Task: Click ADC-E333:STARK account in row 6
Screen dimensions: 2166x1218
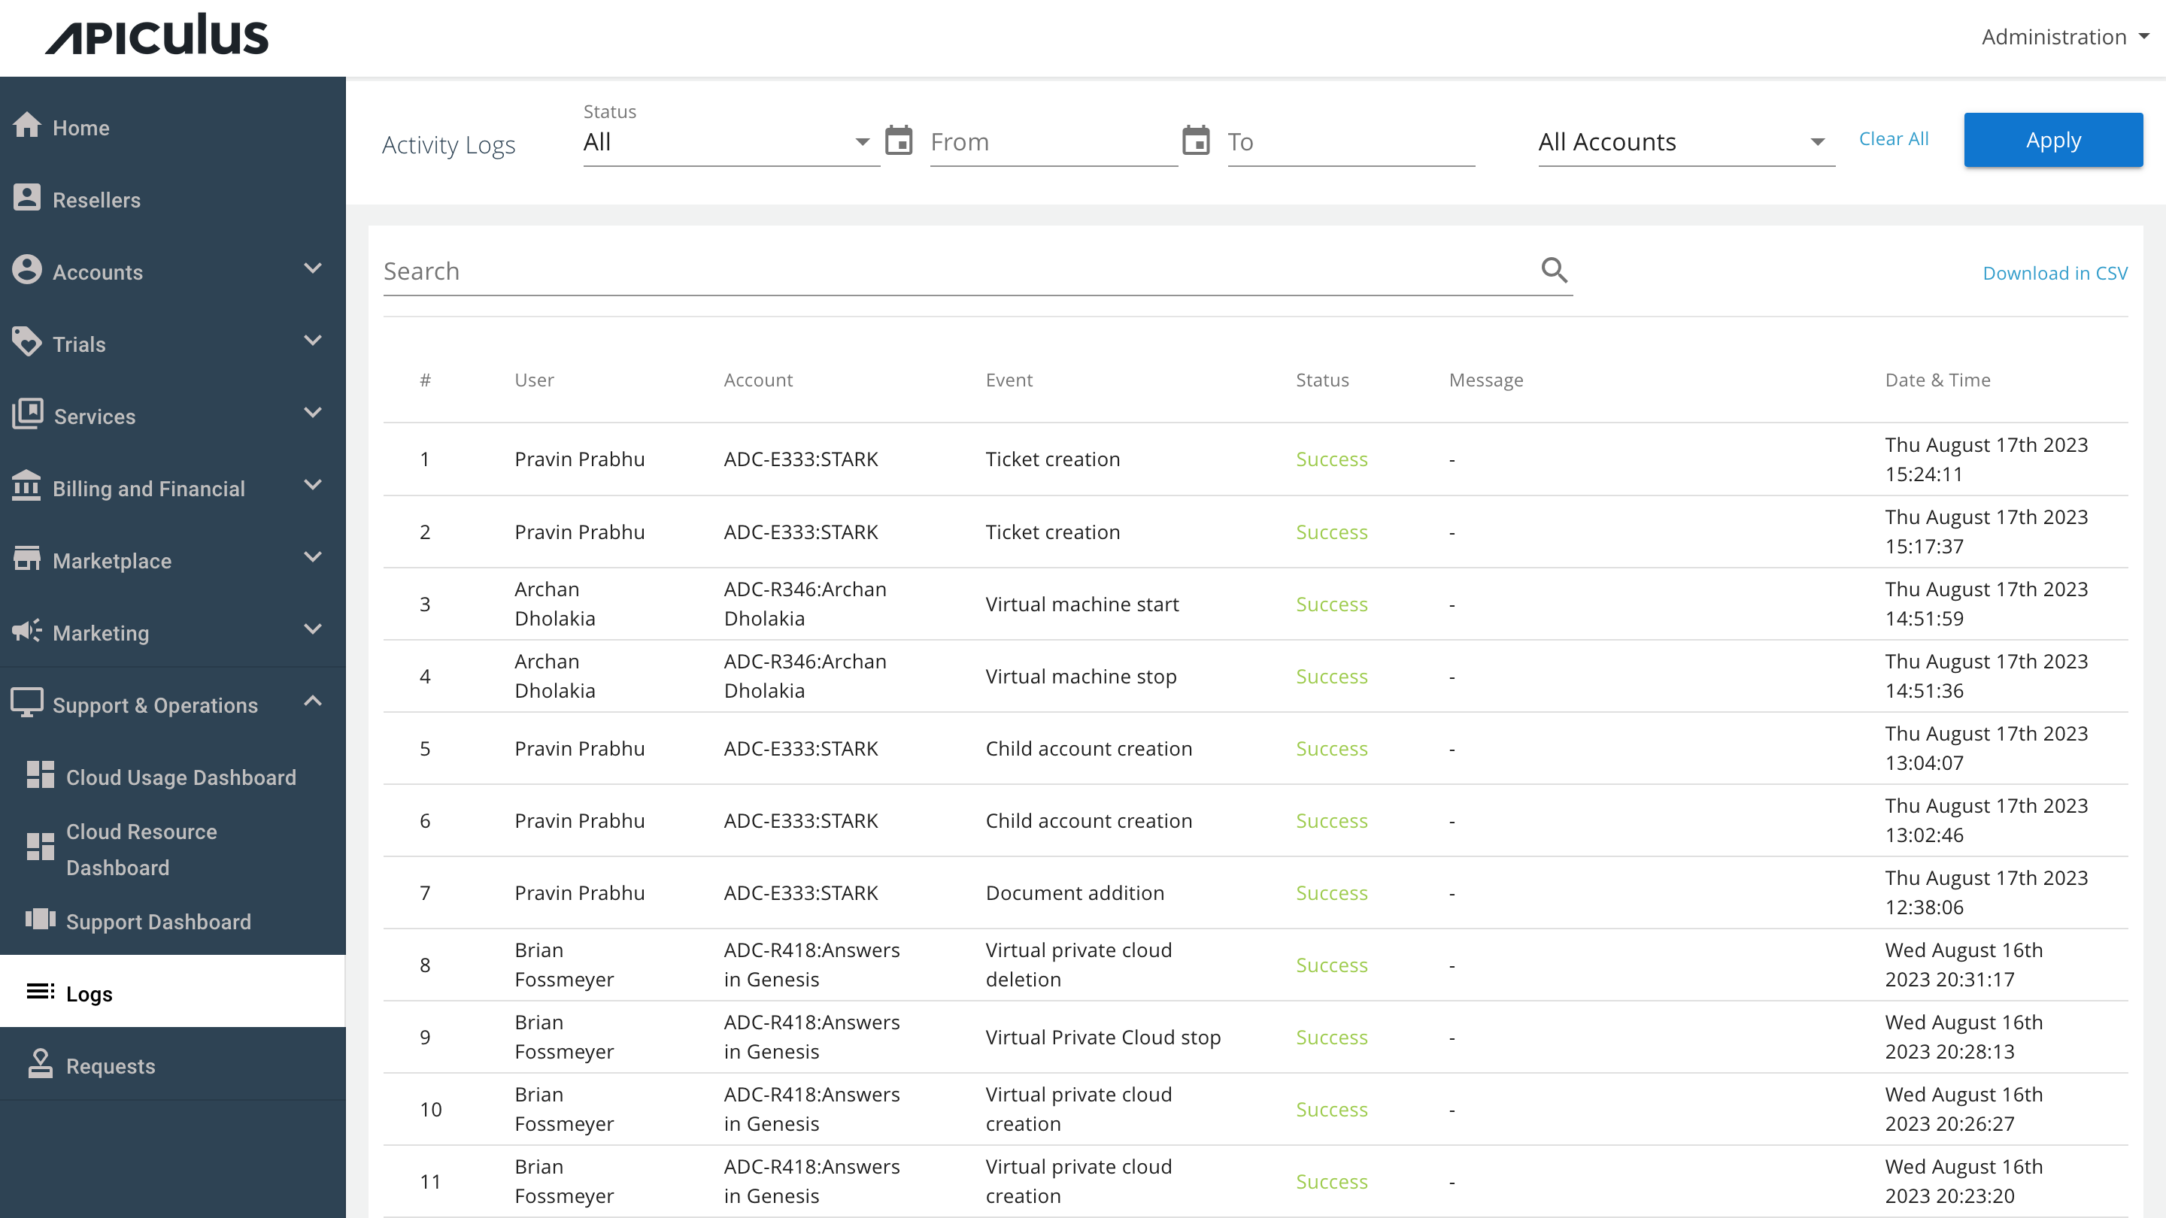Action: 800,820
